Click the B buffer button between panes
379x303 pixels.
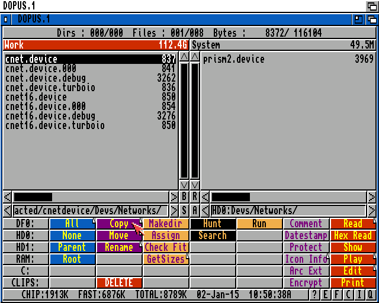[x=184, y=196]
